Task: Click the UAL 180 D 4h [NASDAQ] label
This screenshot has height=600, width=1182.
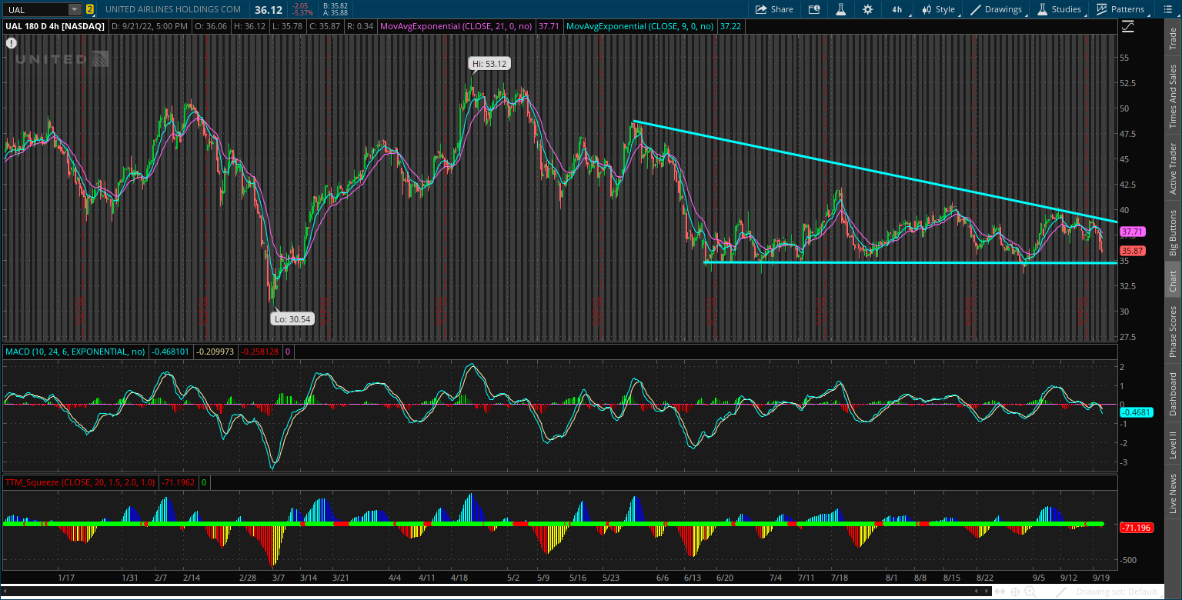Action: [x=55, y=26]
